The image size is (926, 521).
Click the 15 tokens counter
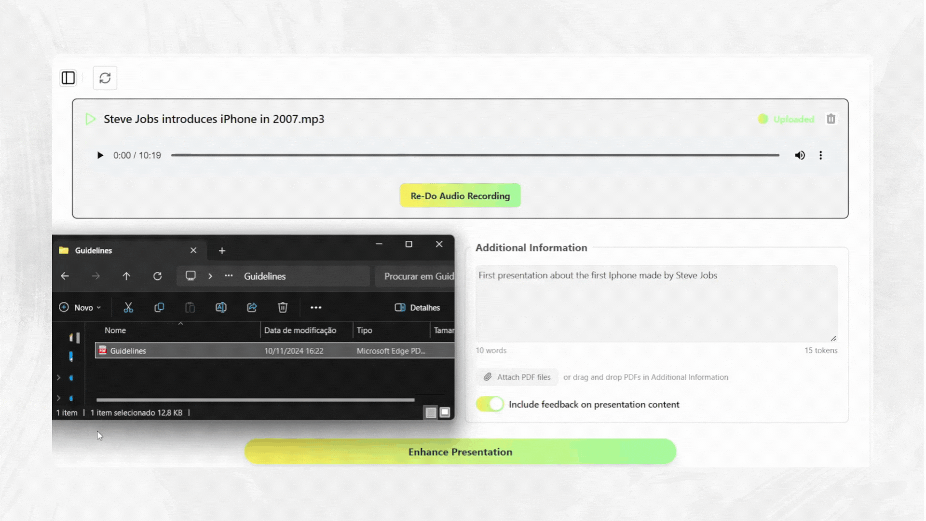pyautogui.click(x=821, y=350)
